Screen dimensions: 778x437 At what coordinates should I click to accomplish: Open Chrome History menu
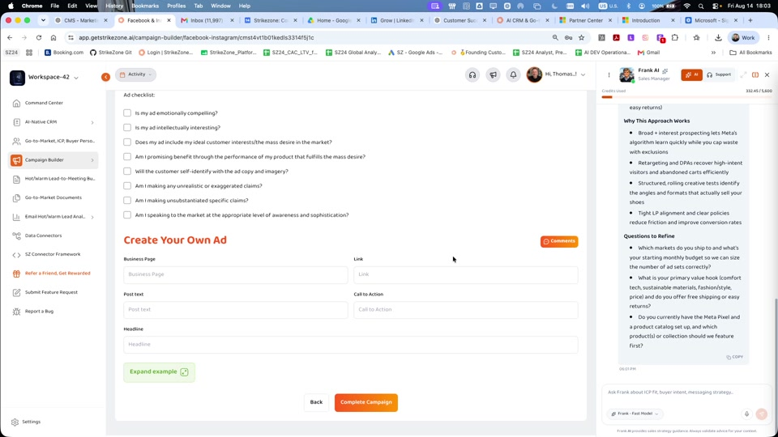tap(114, 6)
